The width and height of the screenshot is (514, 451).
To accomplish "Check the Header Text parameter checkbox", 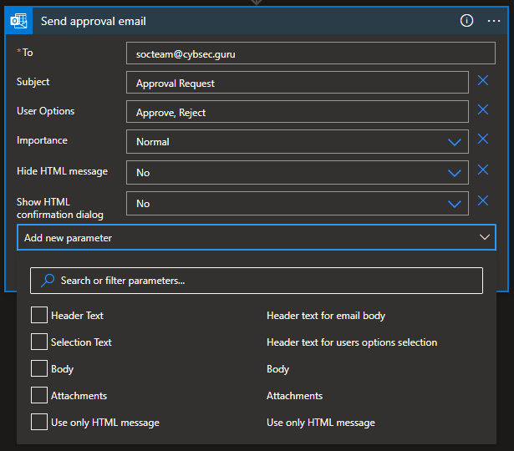I will 38,316.
